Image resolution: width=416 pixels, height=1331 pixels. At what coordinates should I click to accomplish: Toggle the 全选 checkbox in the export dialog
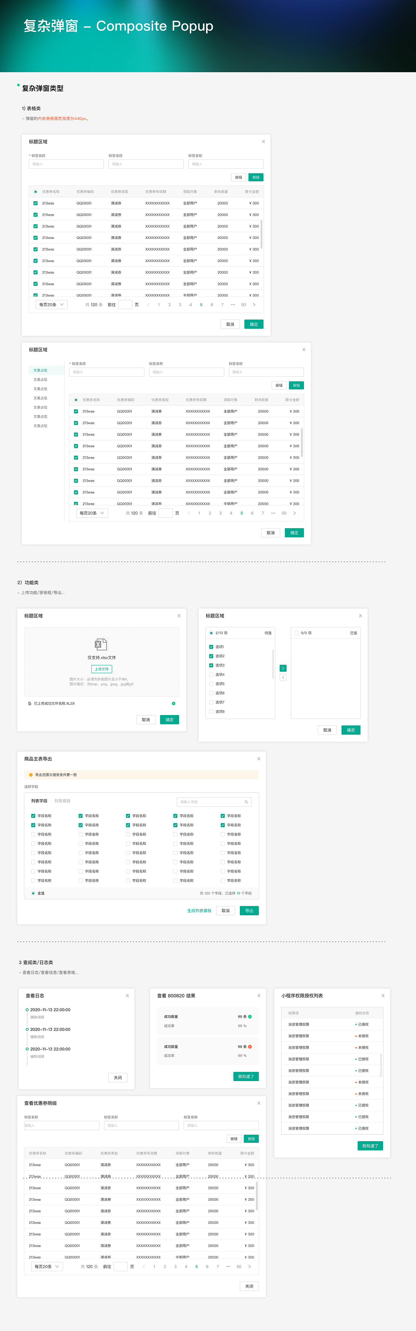[x=33, y=893]
